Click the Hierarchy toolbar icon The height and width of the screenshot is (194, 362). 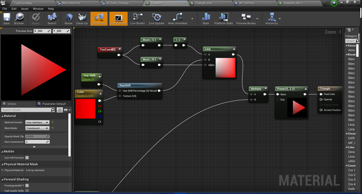(x=272, y=18)
